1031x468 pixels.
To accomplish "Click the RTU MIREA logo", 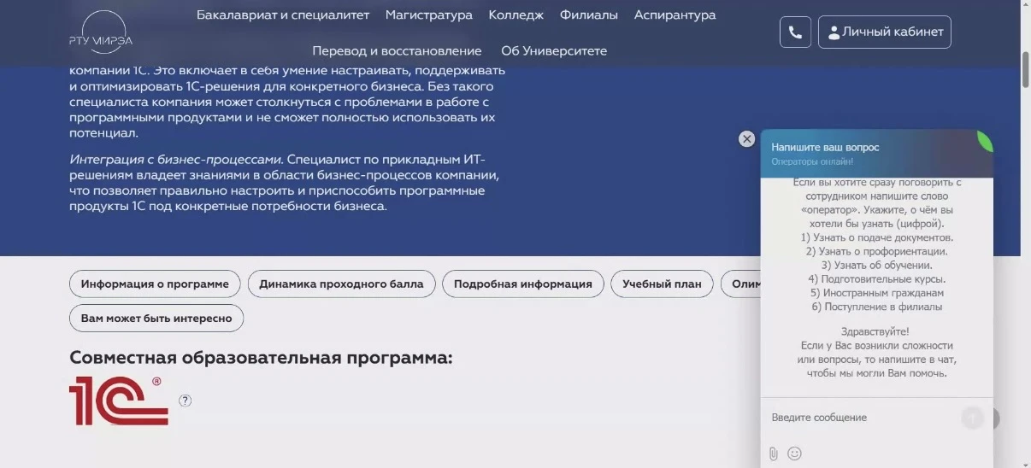I will (x=101, y=32).
